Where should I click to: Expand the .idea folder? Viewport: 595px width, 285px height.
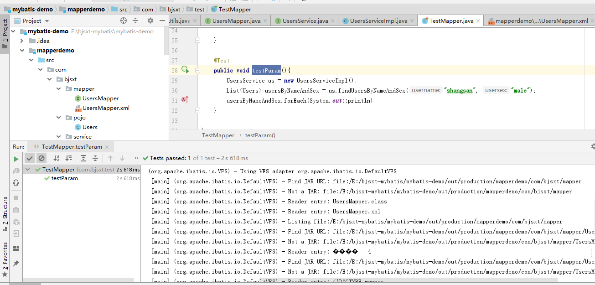[x=22, y=41]
